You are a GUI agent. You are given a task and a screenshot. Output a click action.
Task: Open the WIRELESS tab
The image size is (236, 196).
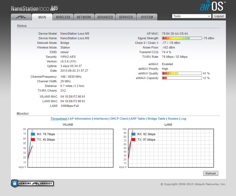[x=63, y=17]
